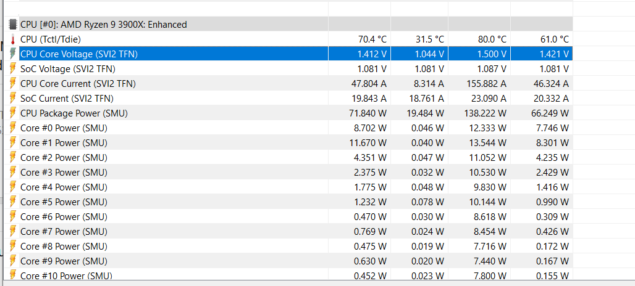Click the lightning icon beside SoC Voltage
Viewport: 635px width, 286px height.
13,68
